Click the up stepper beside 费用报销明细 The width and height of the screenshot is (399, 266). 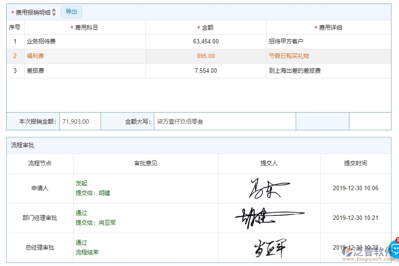point(53,10)
